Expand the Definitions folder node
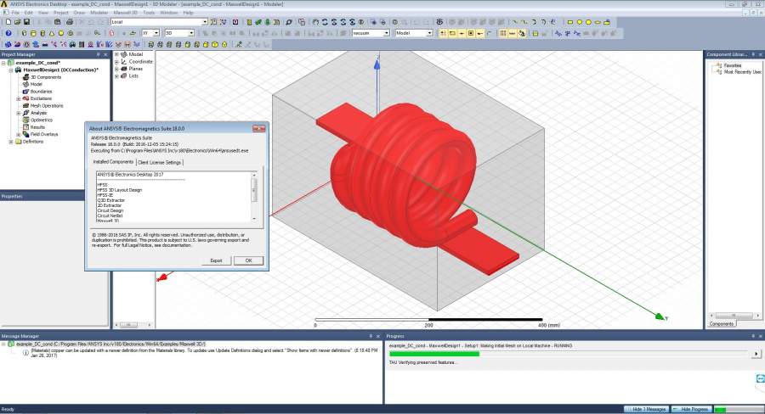Image resolution: width=765 pixels, height=414 pixels. click(11, 142)
